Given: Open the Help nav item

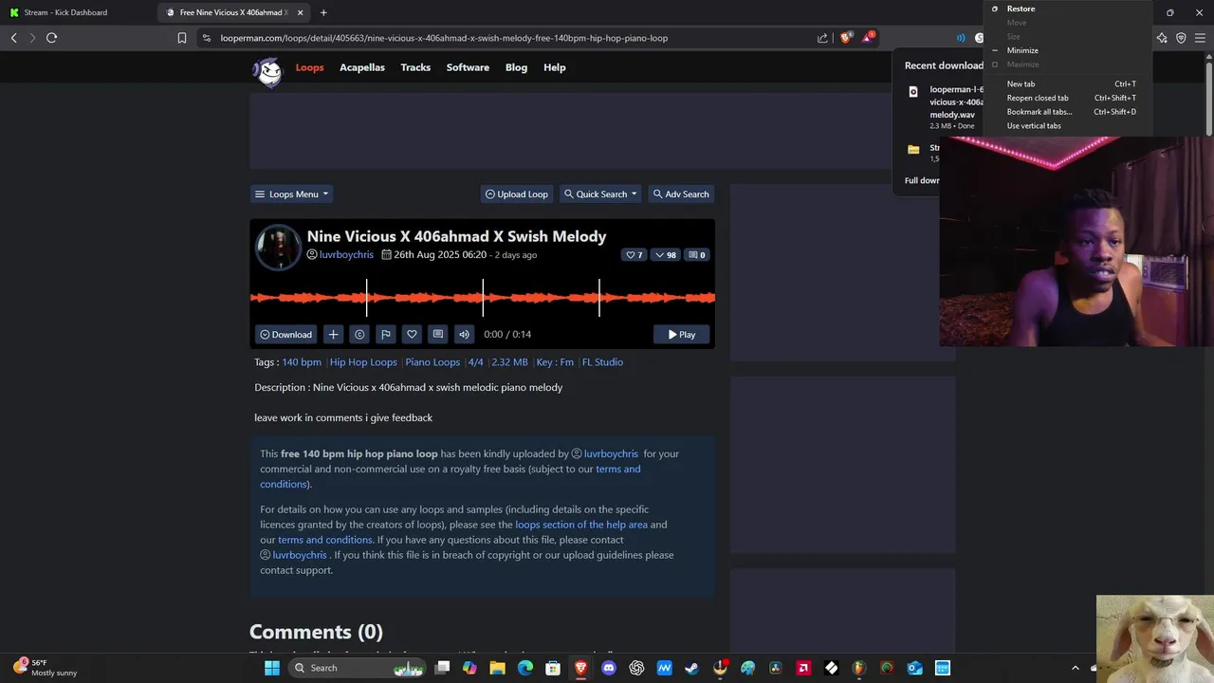Looking at the screenshot, I should [555, 67].
